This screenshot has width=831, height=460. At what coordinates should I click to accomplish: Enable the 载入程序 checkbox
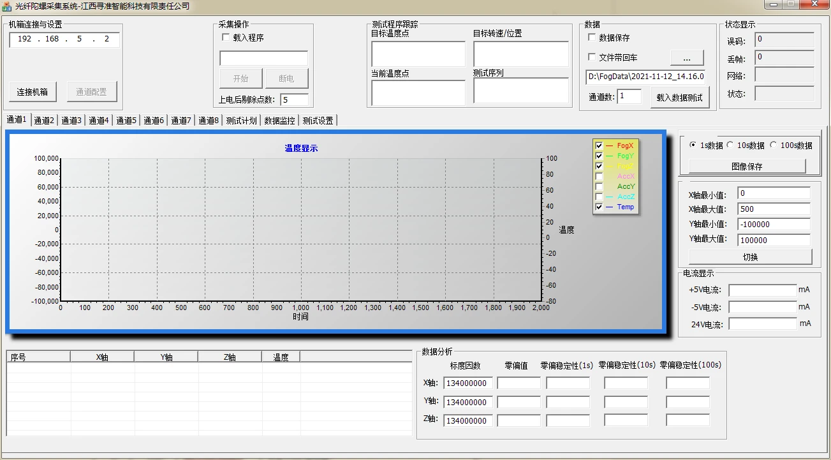225,38
